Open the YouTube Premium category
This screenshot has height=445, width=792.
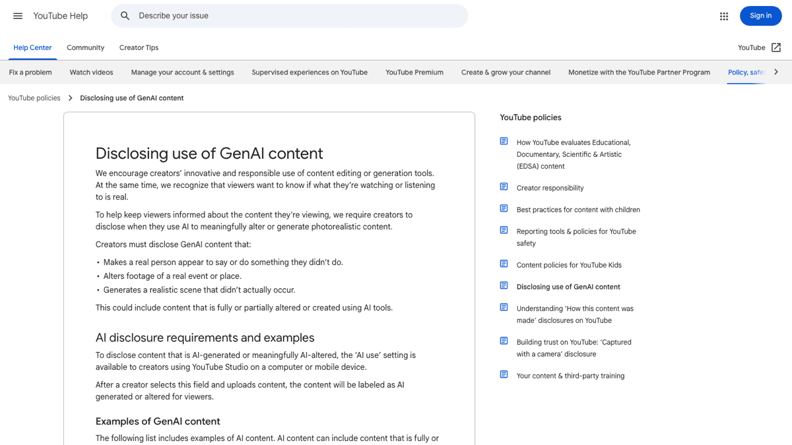[x=414, y=73]
